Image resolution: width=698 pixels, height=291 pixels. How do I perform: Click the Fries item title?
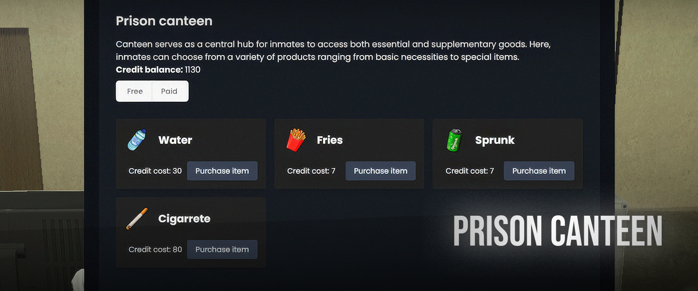(x=330, y=140)
